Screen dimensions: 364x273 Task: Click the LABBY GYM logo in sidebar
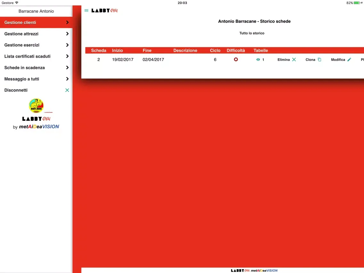pos(36,119)
